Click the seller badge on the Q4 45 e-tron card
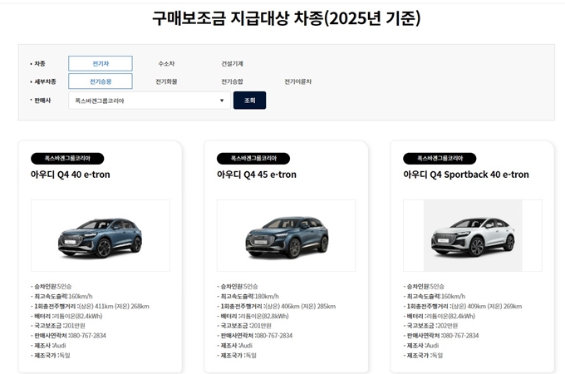Screen dimensions: 565x374 253,158
